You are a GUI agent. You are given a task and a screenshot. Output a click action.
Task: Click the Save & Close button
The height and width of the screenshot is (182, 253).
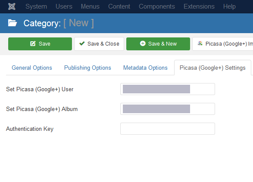pyautogui.click(x=99, y=44)
